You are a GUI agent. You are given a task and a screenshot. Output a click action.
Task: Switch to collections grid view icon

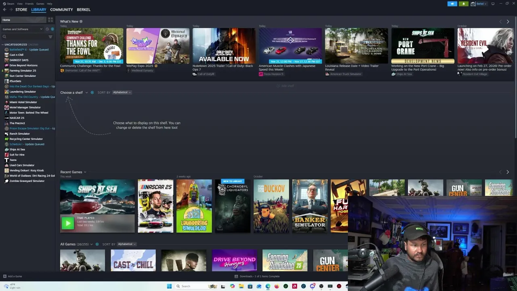[50, 20]
